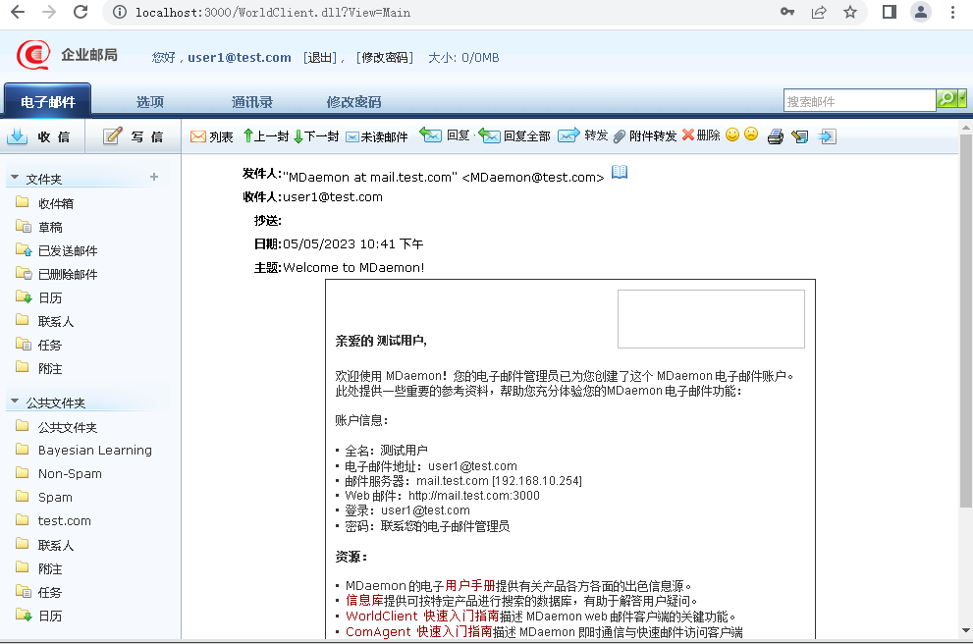Viewport: 973px width, 644px height.
Task: Open the Non-Spam public folder
Action: click(x=70, y=474)
